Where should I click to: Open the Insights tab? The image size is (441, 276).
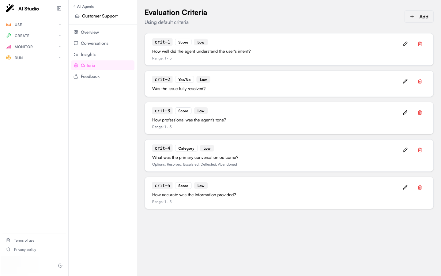[x=103, y=54]
